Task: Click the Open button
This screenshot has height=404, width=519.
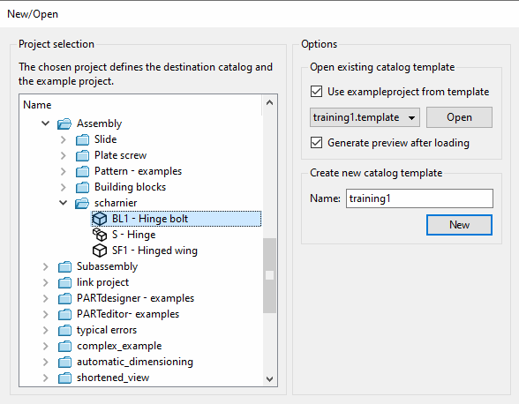Action: 459,117
